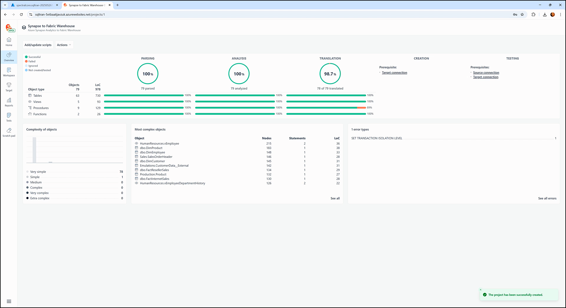Click the hamburger menu icon at bottom left
Viewport: 566px width, 308px height.
tap(9, 301)
